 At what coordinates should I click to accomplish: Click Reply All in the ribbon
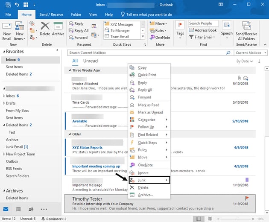tap(79, 31)
